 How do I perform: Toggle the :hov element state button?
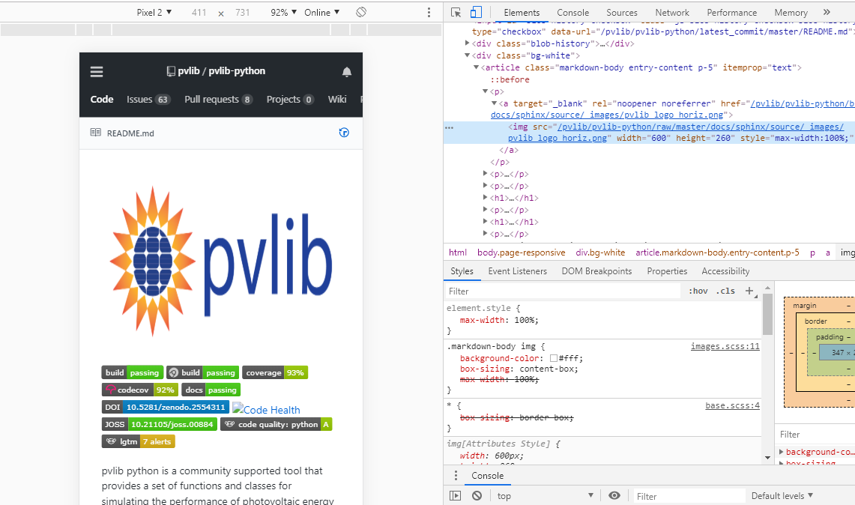click(698, 291)
